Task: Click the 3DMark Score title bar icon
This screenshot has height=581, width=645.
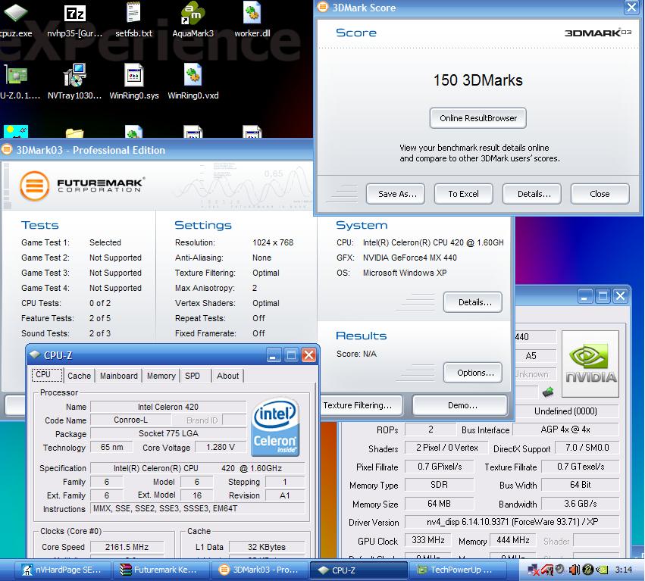Action: pyautogui.click(x=324, y=7)
